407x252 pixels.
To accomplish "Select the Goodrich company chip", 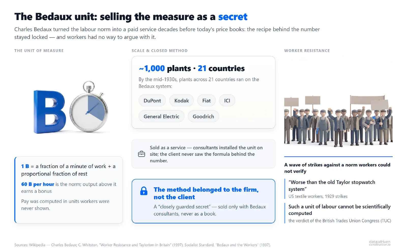I will (x=203, y=116).
